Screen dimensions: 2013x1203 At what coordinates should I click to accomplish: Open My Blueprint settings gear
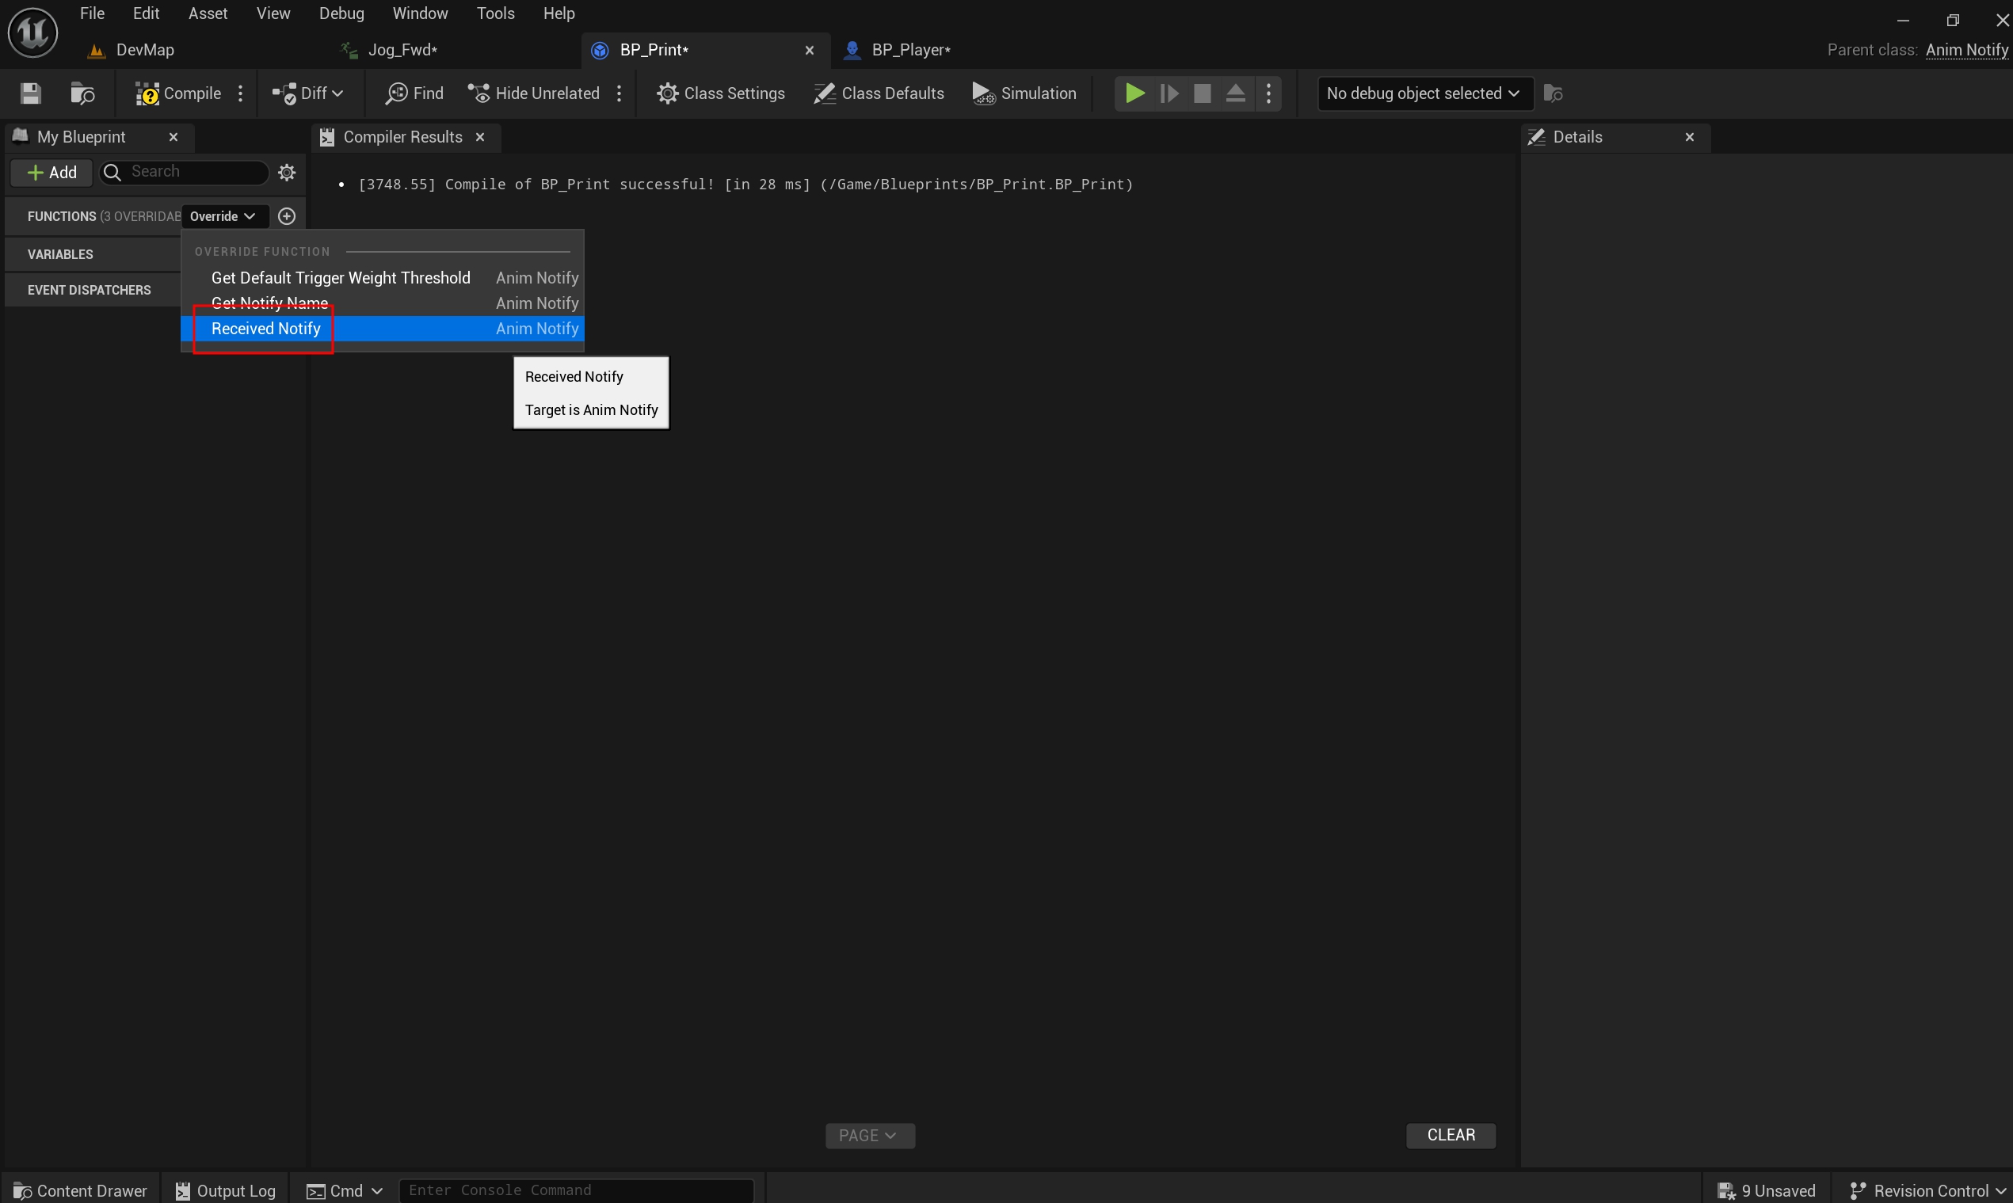coord(286,172)
